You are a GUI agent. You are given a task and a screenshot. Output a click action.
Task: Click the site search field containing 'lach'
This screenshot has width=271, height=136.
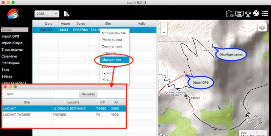tap(29, 94)
